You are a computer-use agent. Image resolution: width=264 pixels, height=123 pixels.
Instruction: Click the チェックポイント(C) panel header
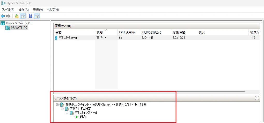[157, 98]
